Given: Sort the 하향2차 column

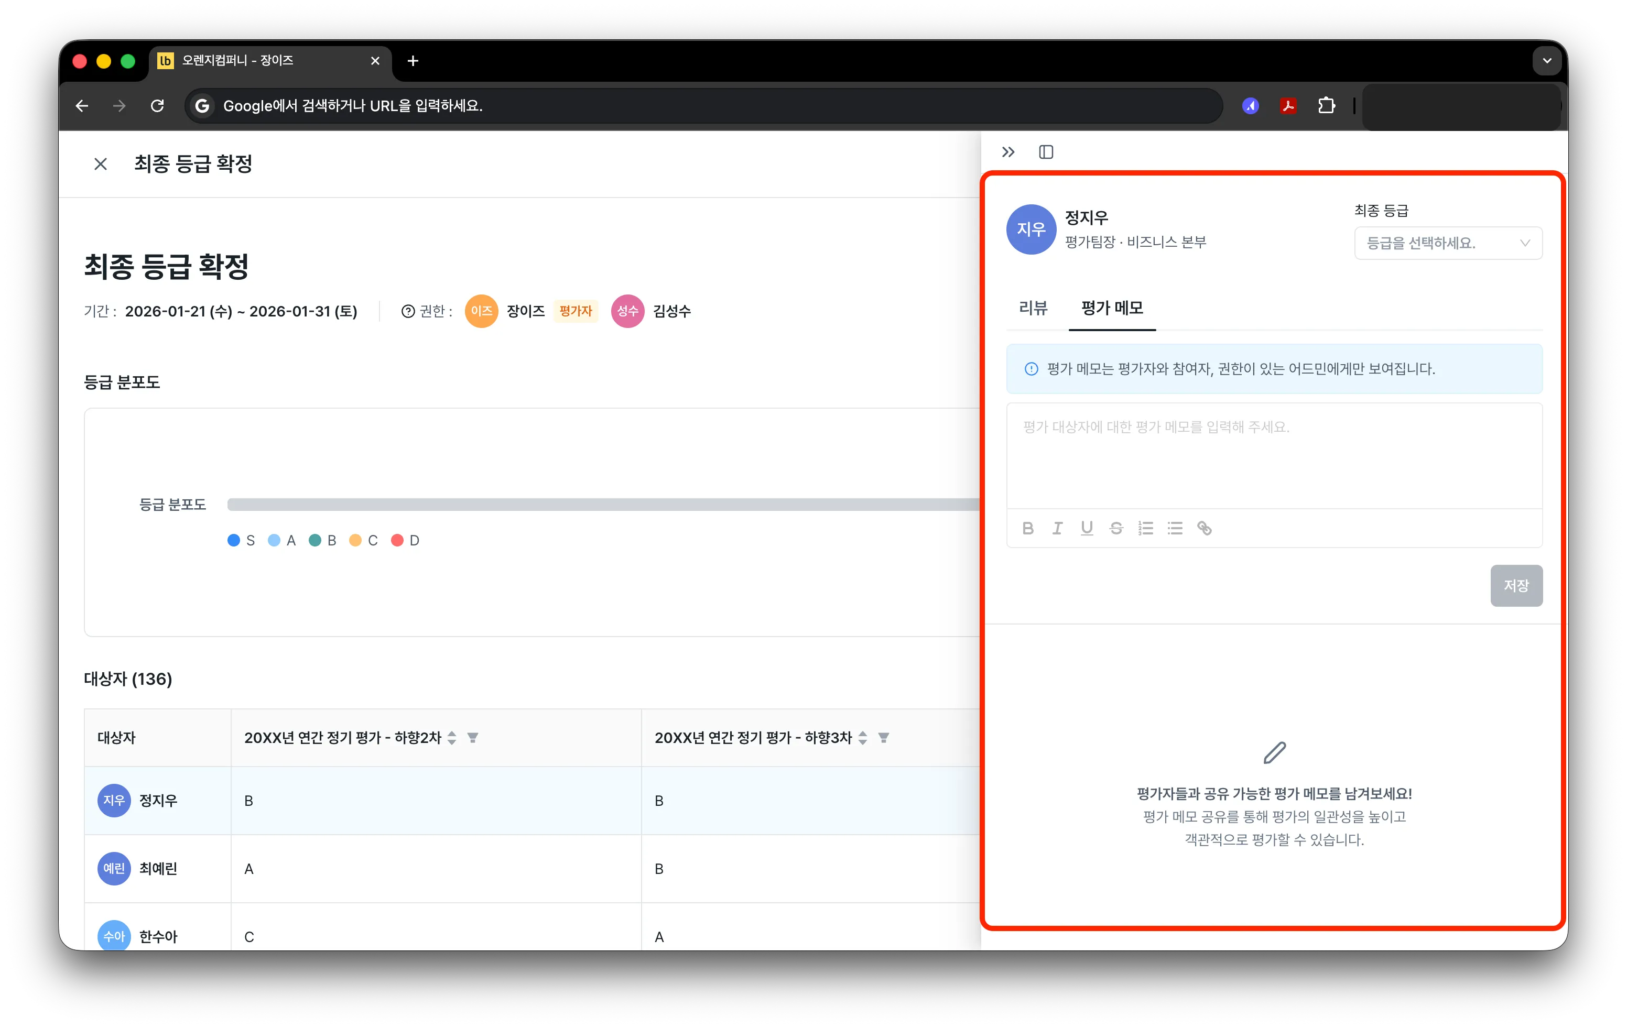Looking at the screenshot, I should tap(452, 738).
